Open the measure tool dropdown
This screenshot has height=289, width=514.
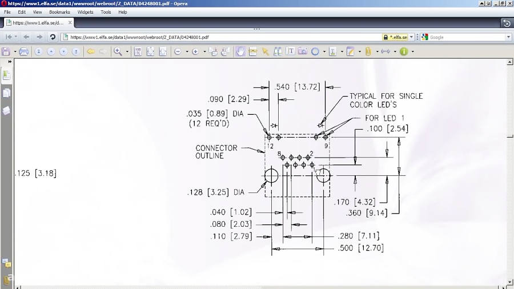(x=395, y=52)
